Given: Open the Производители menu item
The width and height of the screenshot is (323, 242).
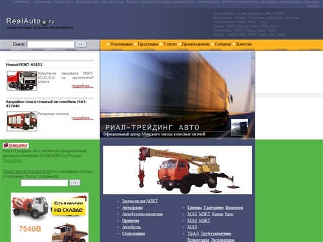Looking at the screenshot, I should [196, 44].
